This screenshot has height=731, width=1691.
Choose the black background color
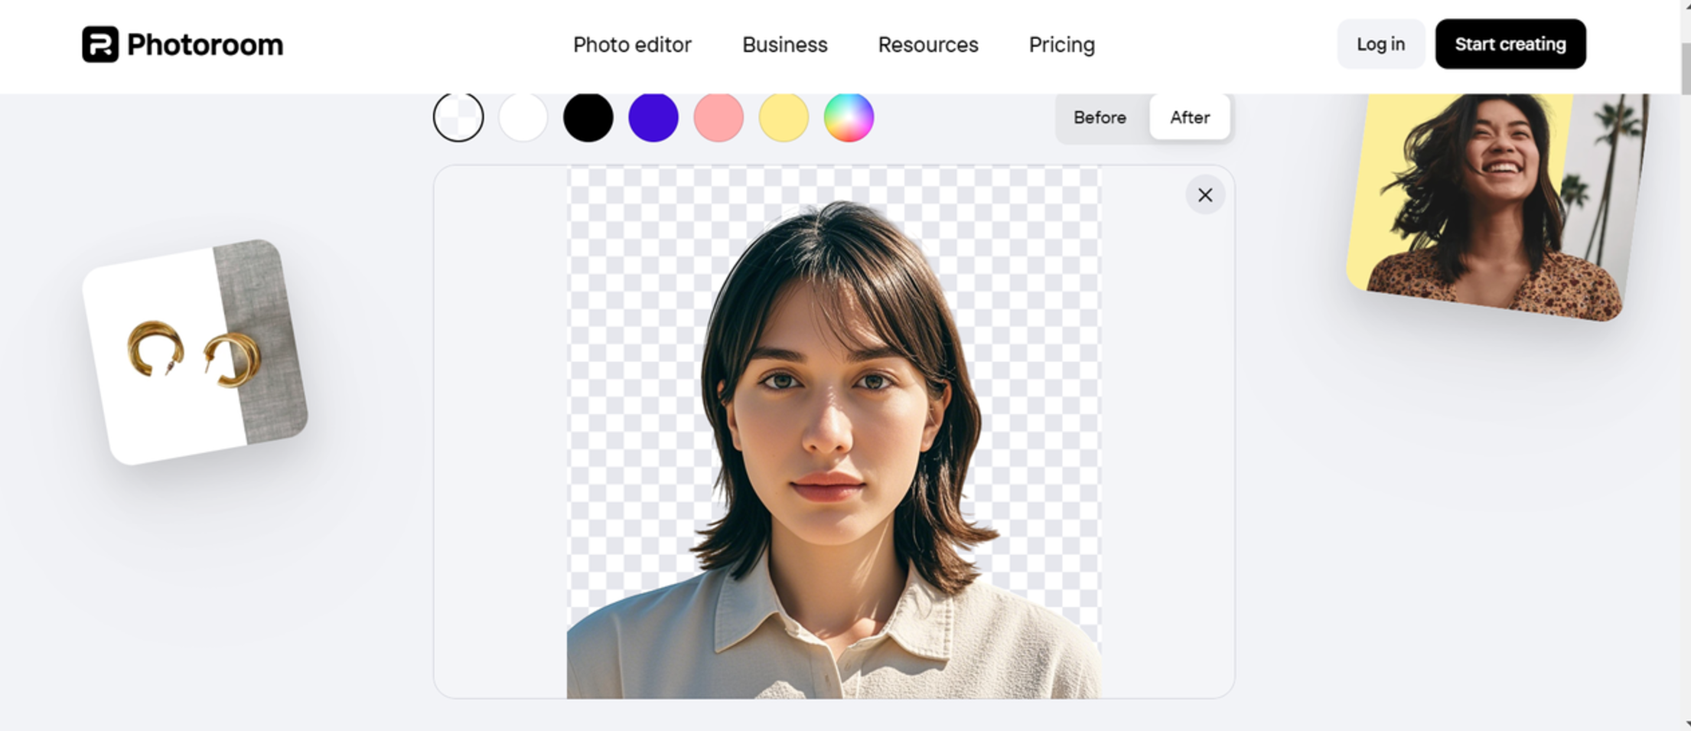pyautogui.click(x=588, y=117)
